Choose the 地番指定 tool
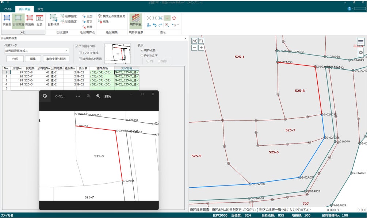Viewport: 367px width, 218px height. click(x=69, y=22)
